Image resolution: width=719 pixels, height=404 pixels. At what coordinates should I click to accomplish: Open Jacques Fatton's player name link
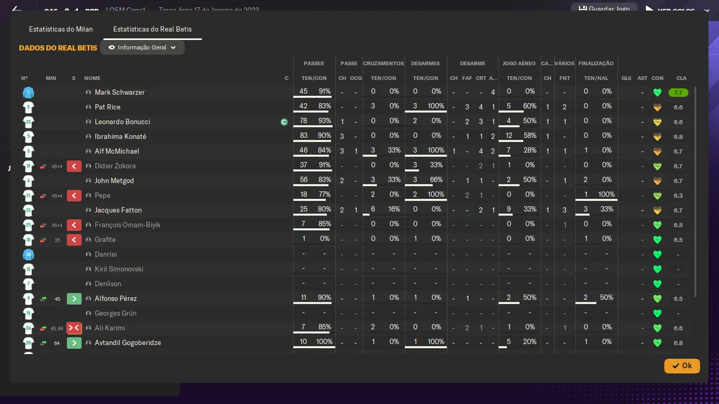click(118, 210)
